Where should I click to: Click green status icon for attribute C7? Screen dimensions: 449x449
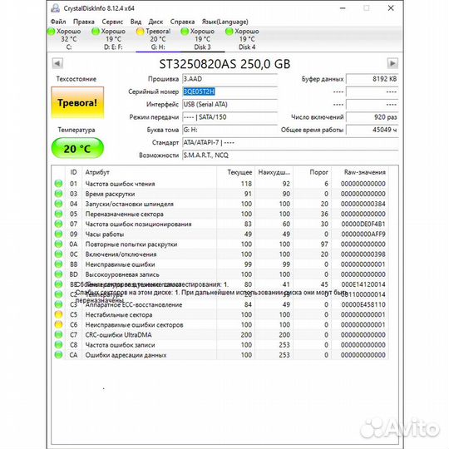(58, 335)
